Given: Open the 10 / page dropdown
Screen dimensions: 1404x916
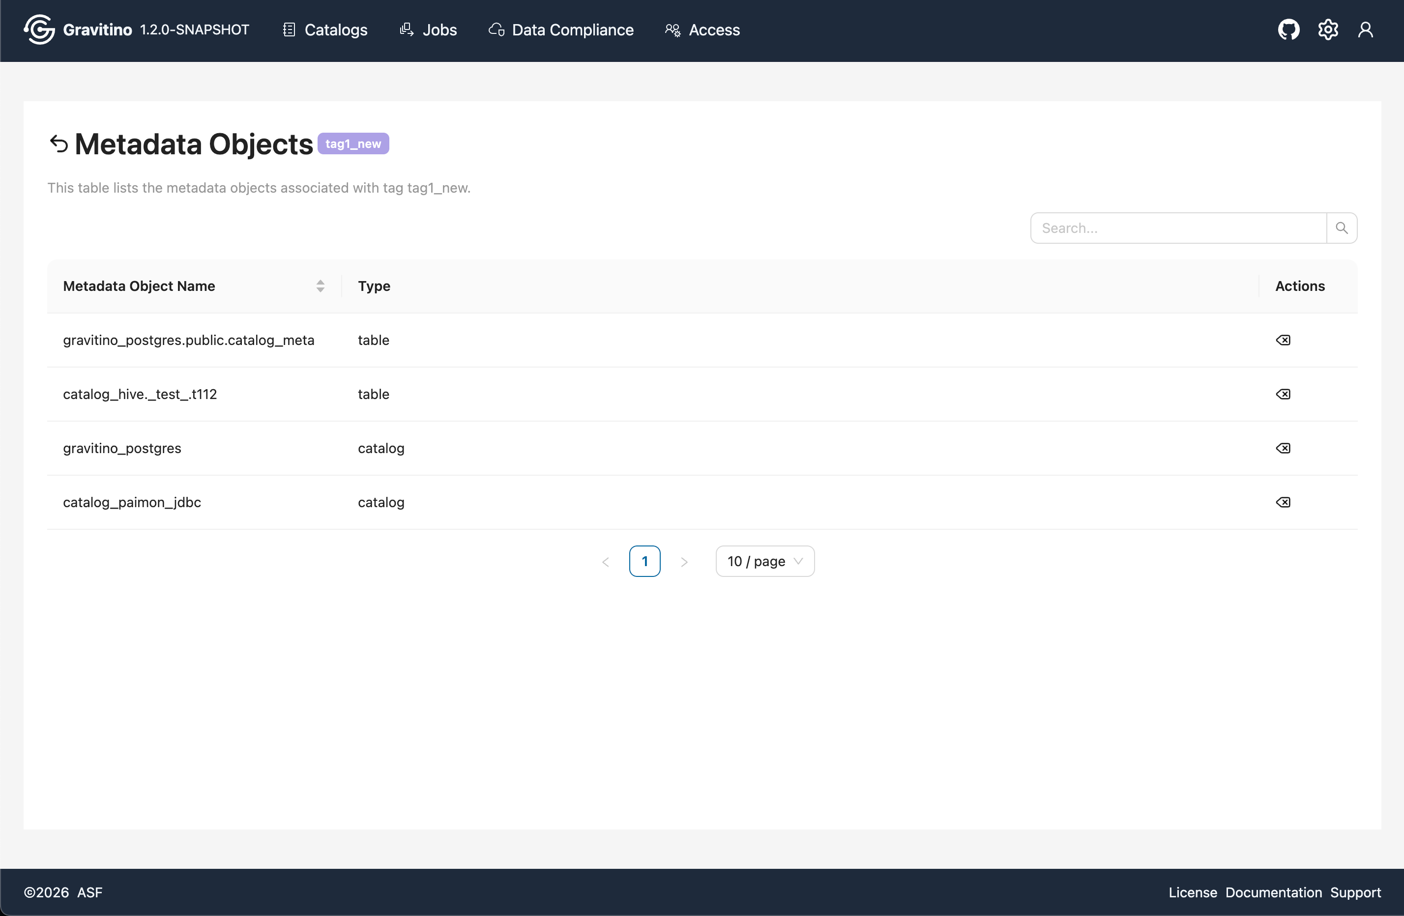Looking at the screenshot, I should coord(764,561).
